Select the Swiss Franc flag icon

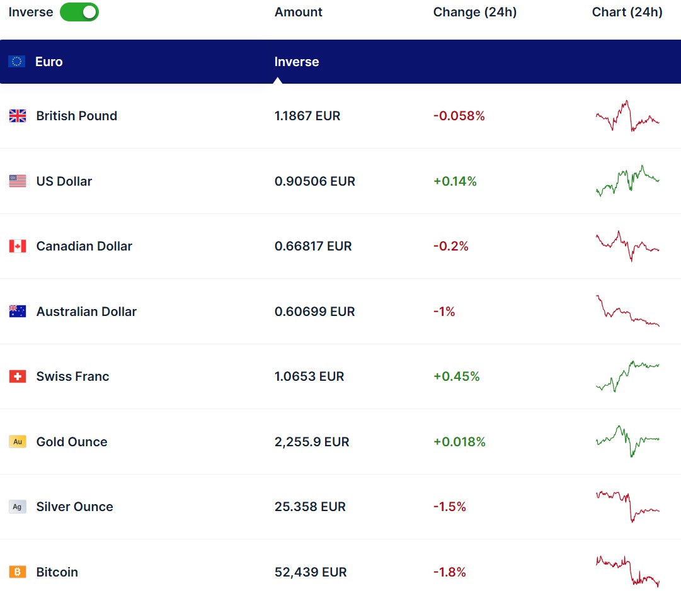point(18,376)
